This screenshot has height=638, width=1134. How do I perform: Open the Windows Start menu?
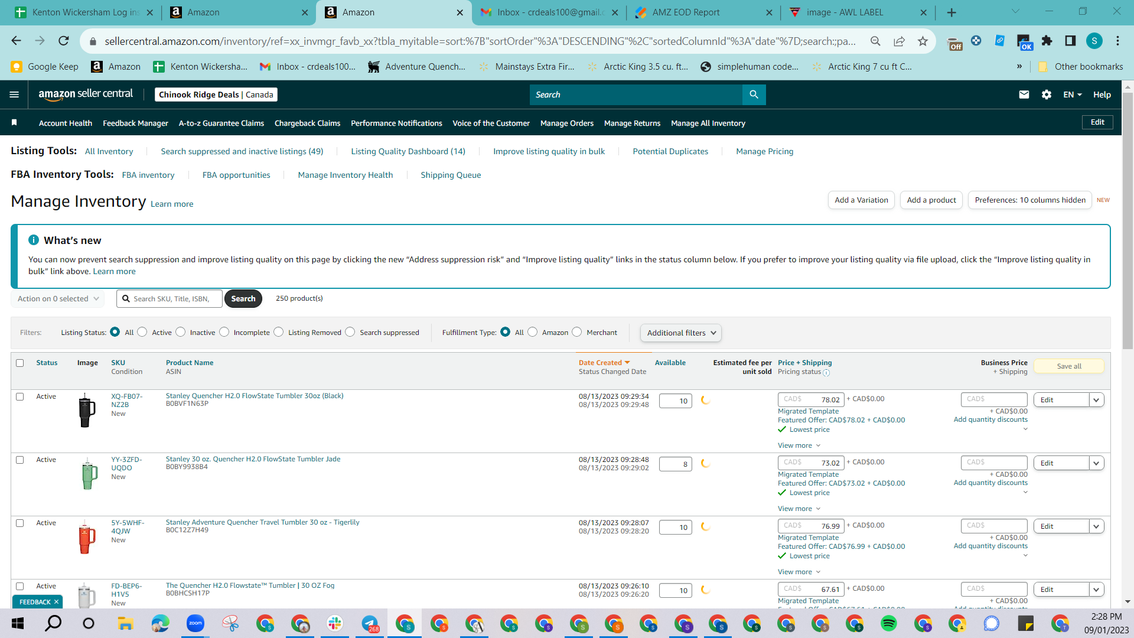click(18, 623)
